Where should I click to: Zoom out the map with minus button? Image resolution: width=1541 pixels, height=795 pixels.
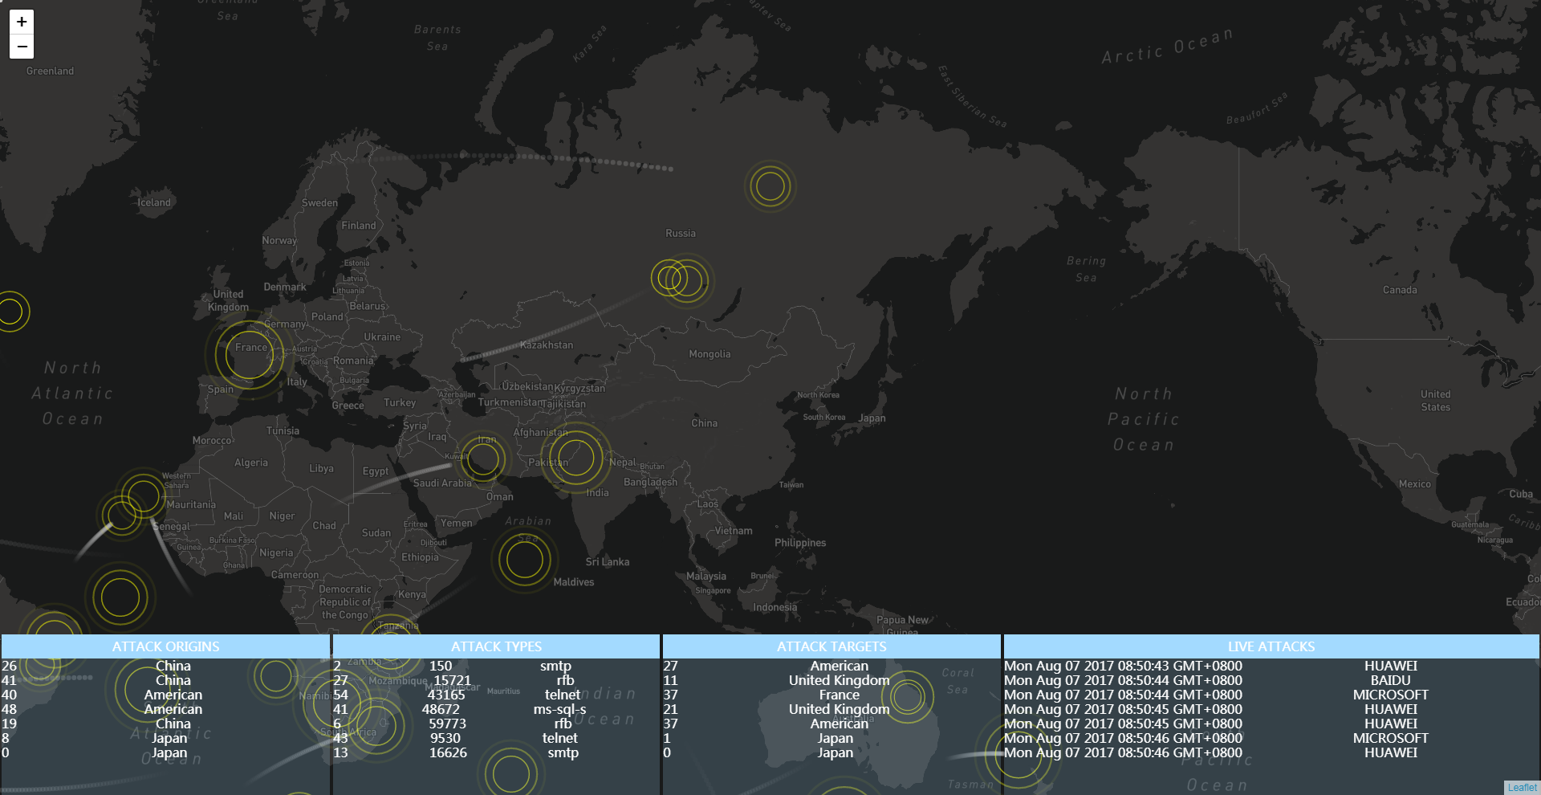click(x=22, y=47)
